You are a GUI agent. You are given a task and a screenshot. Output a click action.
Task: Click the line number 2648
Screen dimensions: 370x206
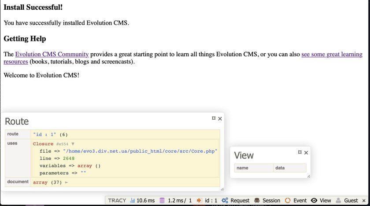tap(69, 158)
